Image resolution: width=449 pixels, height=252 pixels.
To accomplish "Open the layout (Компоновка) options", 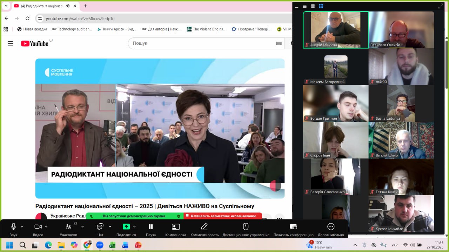I will point(175,226).
